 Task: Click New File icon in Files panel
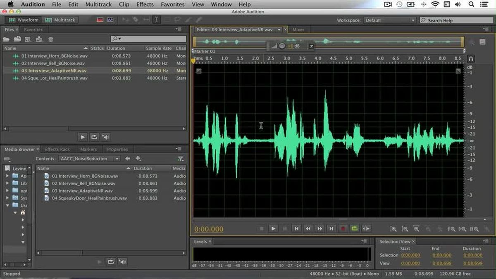(x=28, y=39)
